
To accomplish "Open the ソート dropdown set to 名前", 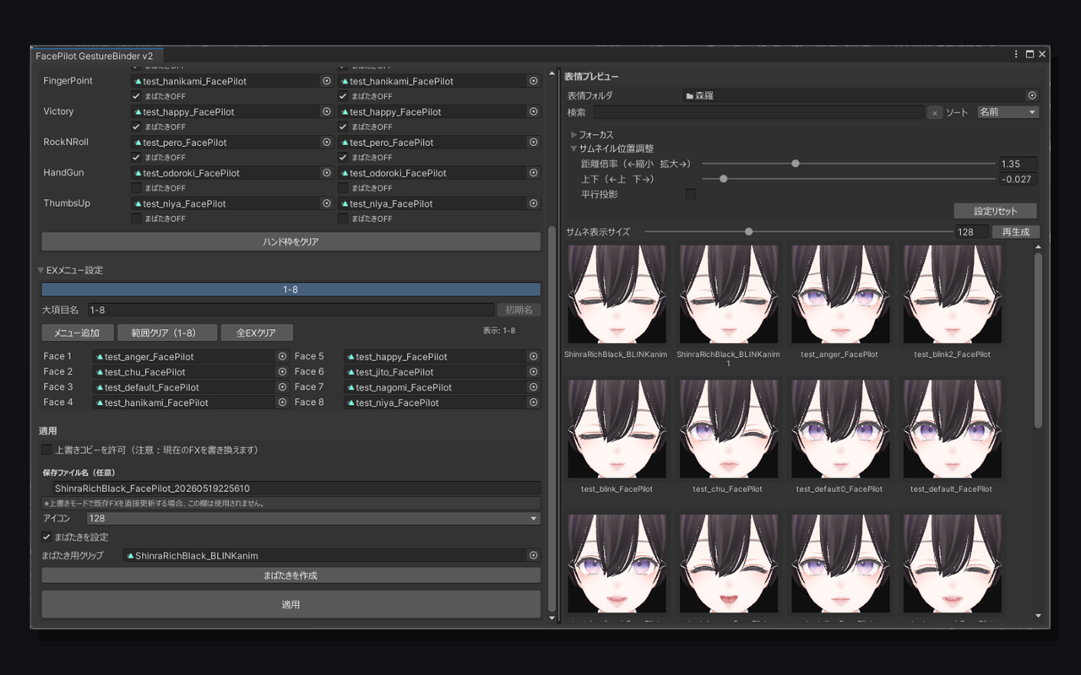I will click(1008, 112).
